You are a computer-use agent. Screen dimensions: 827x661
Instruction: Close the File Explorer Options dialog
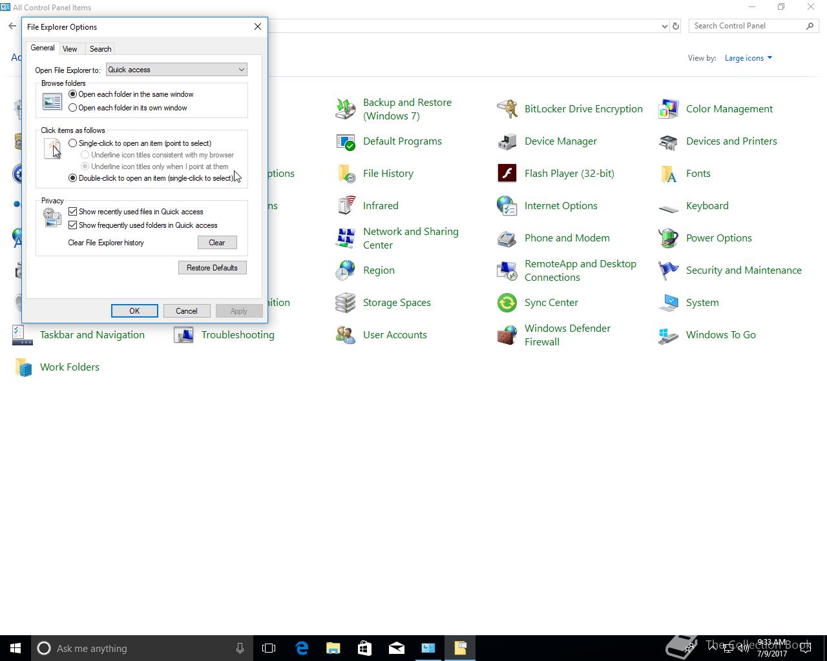(x=258, y=26)
